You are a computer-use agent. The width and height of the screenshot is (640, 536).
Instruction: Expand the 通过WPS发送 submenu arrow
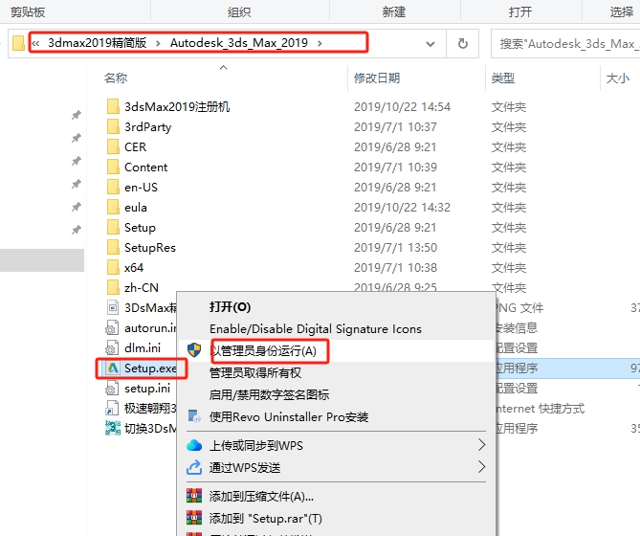pyautogui.click(x=481, y=466)
